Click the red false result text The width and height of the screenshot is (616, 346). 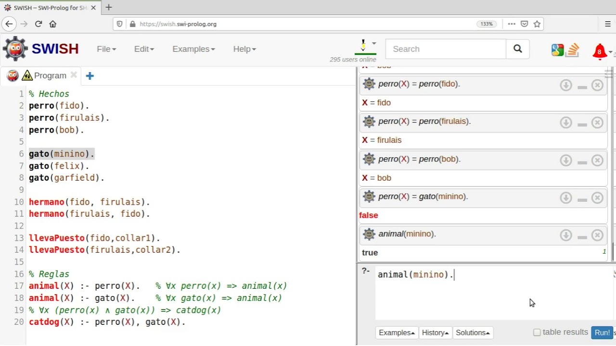point(369,215)
